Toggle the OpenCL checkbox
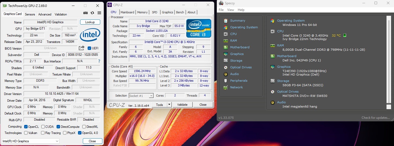This screenshot has width=394, height=146. coord(26,127)
